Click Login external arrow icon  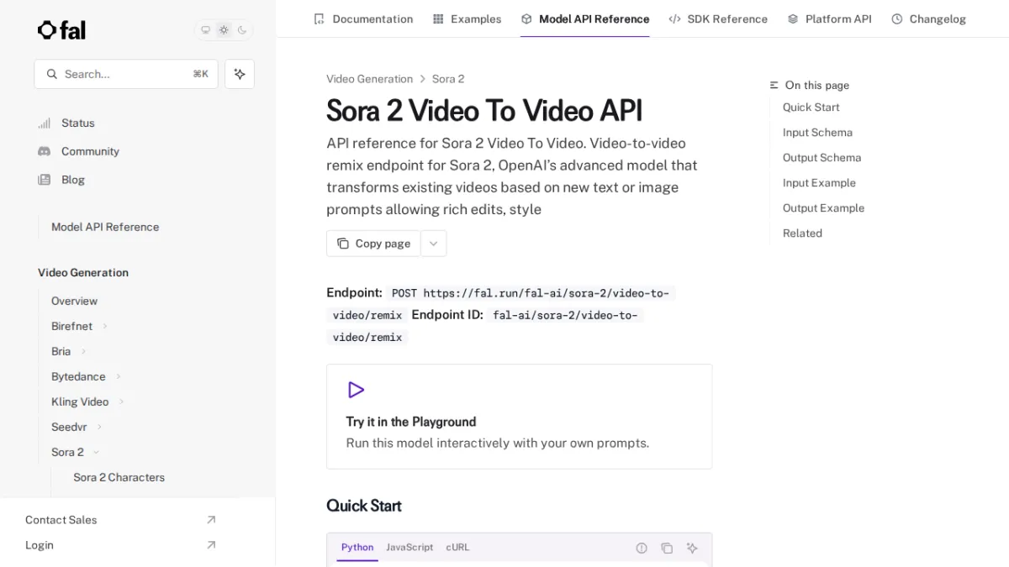[x=211, y=545]
